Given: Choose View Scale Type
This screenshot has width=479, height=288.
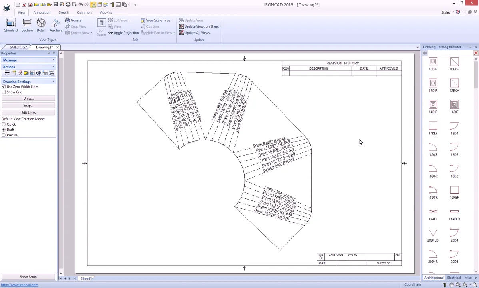Looking at the screenshot, I should coord(156,20).
